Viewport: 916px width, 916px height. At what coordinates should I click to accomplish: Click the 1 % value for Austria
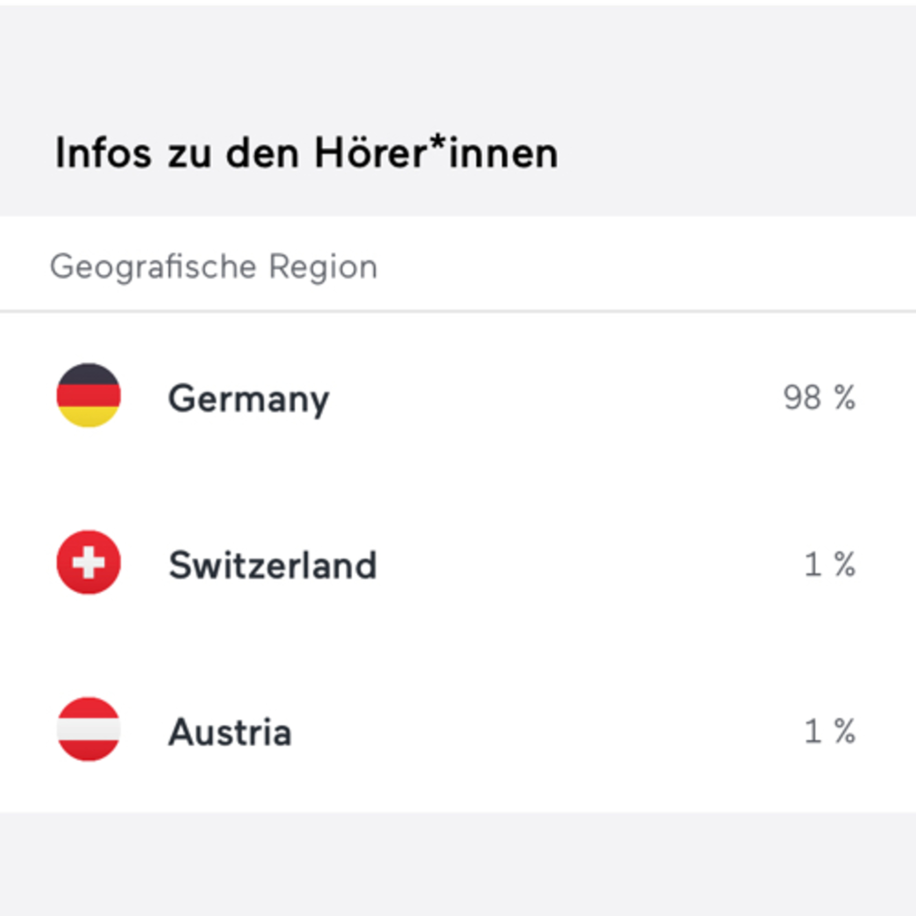coord(830,731)
